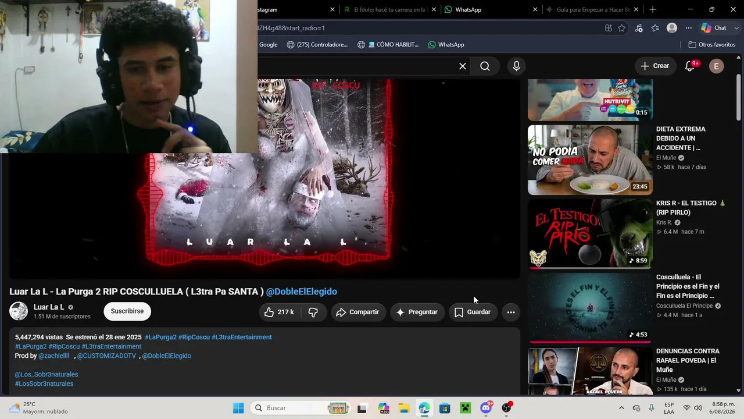Open more actions menu beside Guardar
The image size is (744, 419).
511,312
